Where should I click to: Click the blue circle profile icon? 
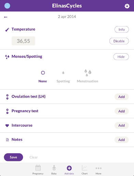click(7, 6)
